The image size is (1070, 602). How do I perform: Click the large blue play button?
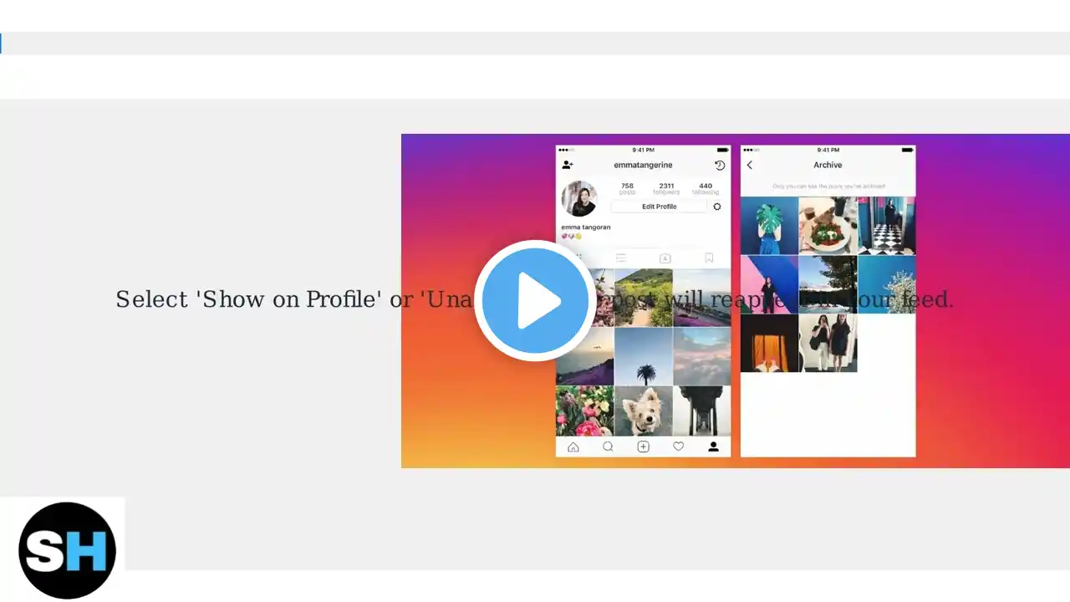(535, 300)
